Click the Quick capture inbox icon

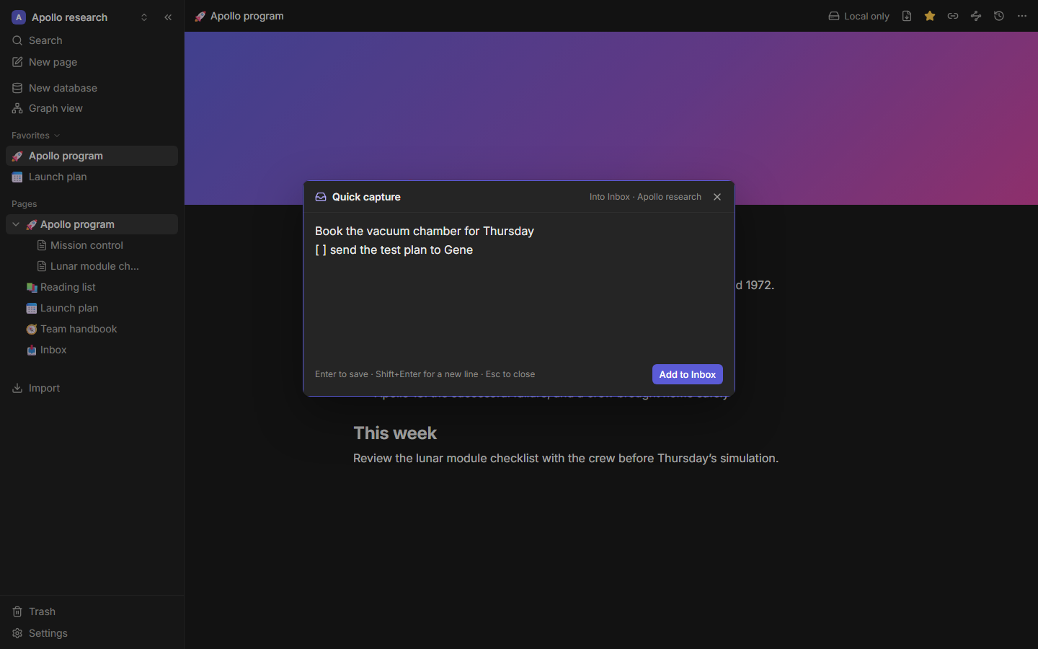click(321, 197)
